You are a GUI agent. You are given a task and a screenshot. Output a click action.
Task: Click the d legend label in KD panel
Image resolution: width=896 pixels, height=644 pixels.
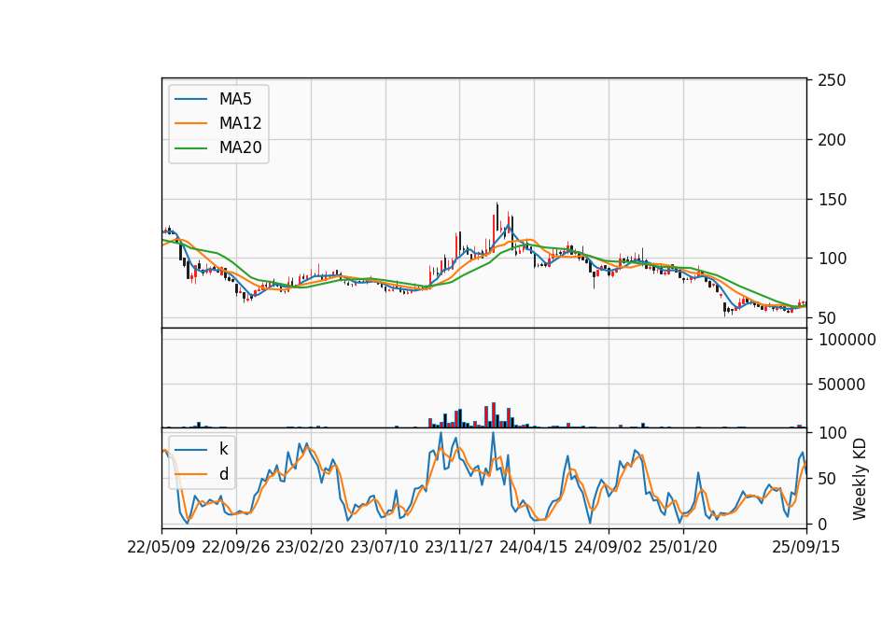223,474
